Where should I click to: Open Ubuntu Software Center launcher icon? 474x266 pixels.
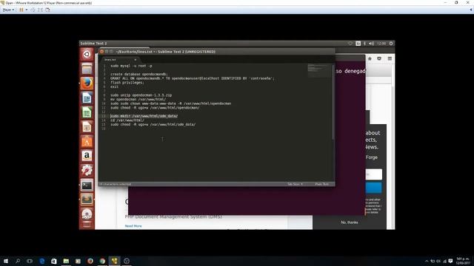pyautogui.click(x=87, y=141)
